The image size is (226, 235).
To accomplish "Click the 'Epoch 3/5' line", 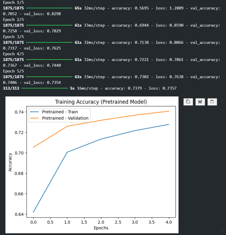I will [x=13, y=37].
